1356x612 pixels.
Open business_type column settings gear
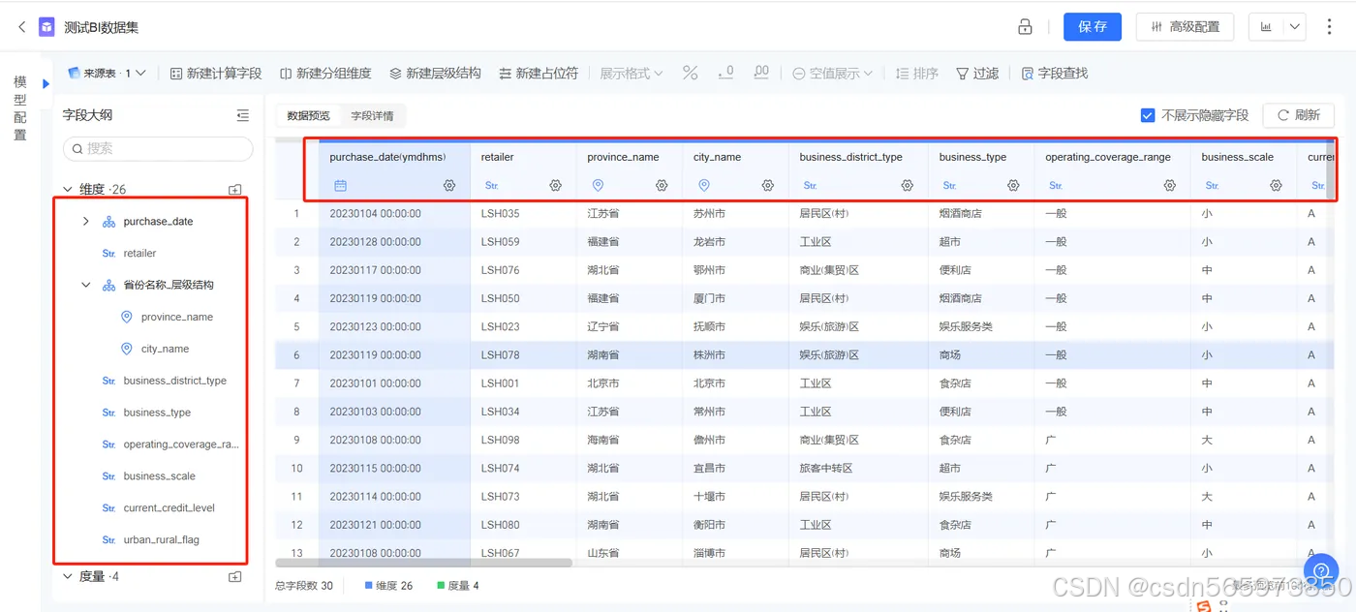[1013, 185]
